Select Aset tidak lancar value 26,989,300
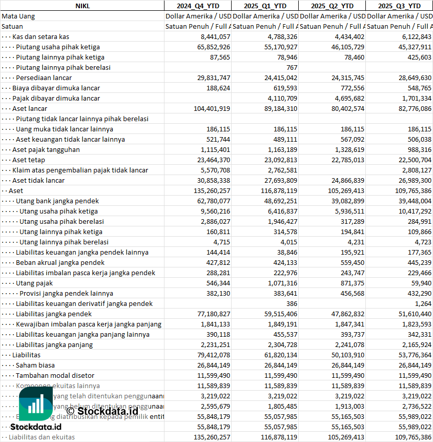 click(415, 180)
